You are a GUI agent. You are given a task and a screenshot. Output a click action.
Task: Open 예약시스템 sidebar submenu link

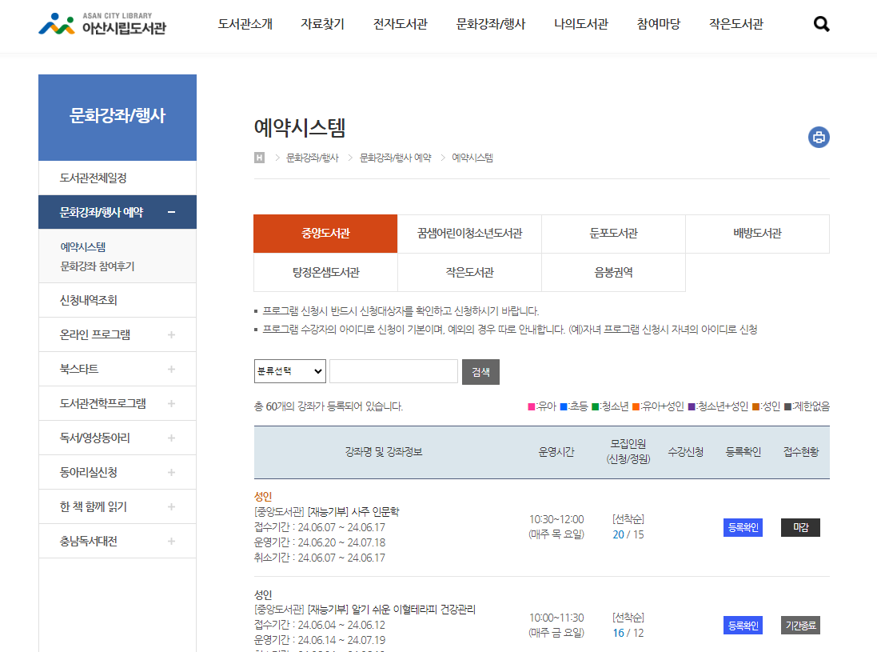coord(83,247)
